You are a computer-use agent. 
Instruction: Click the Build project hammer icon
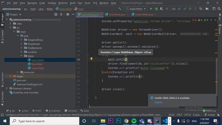click(120, 9)
